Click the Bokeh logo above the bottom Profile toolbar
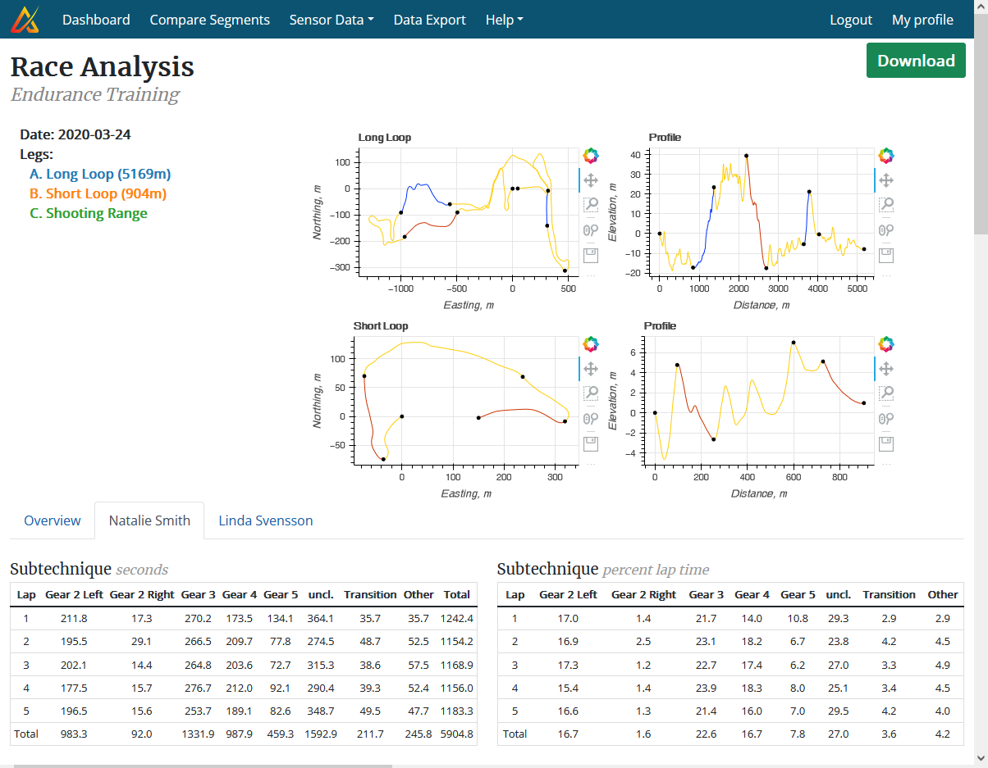The width and height of the screenshot is (988, 768). (x=886, y=343)
